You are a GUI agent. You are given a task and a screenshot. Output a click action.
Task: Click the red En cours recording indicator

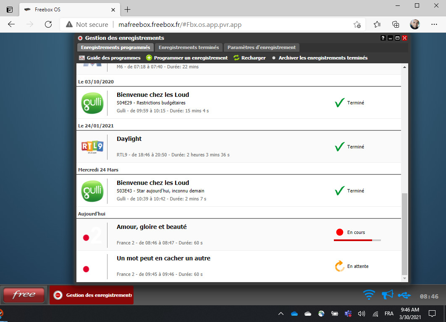point(340,232)
